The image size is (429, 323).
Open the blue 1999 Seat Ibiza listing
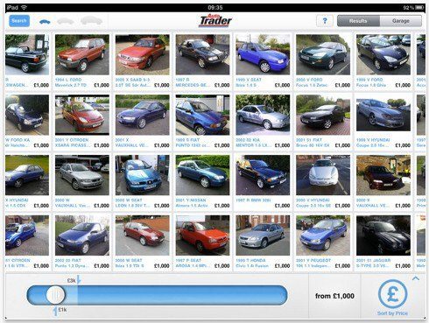point(263,60)
